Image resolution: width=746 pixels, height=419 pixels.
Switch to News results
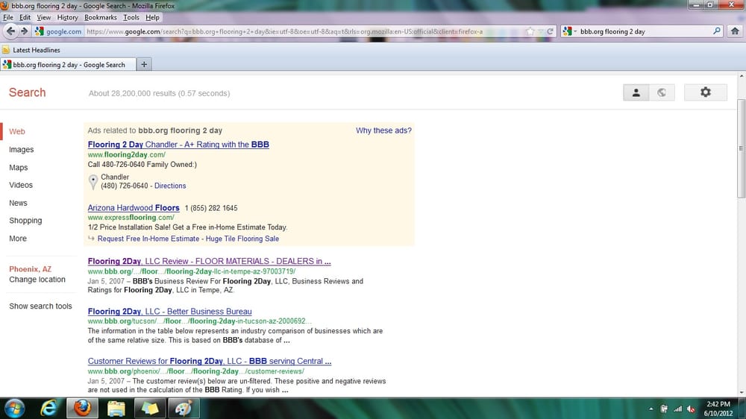click(18, 203)
